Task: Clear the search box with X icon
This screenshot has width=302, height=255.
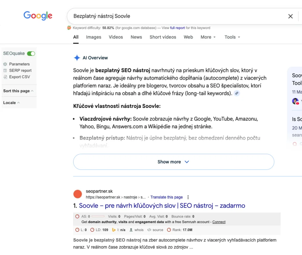Action: coord(290,16)
